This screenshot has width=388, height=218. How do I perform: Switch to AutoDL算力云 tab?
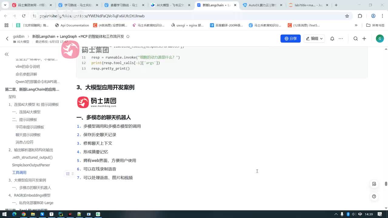(x=263, y=5)
